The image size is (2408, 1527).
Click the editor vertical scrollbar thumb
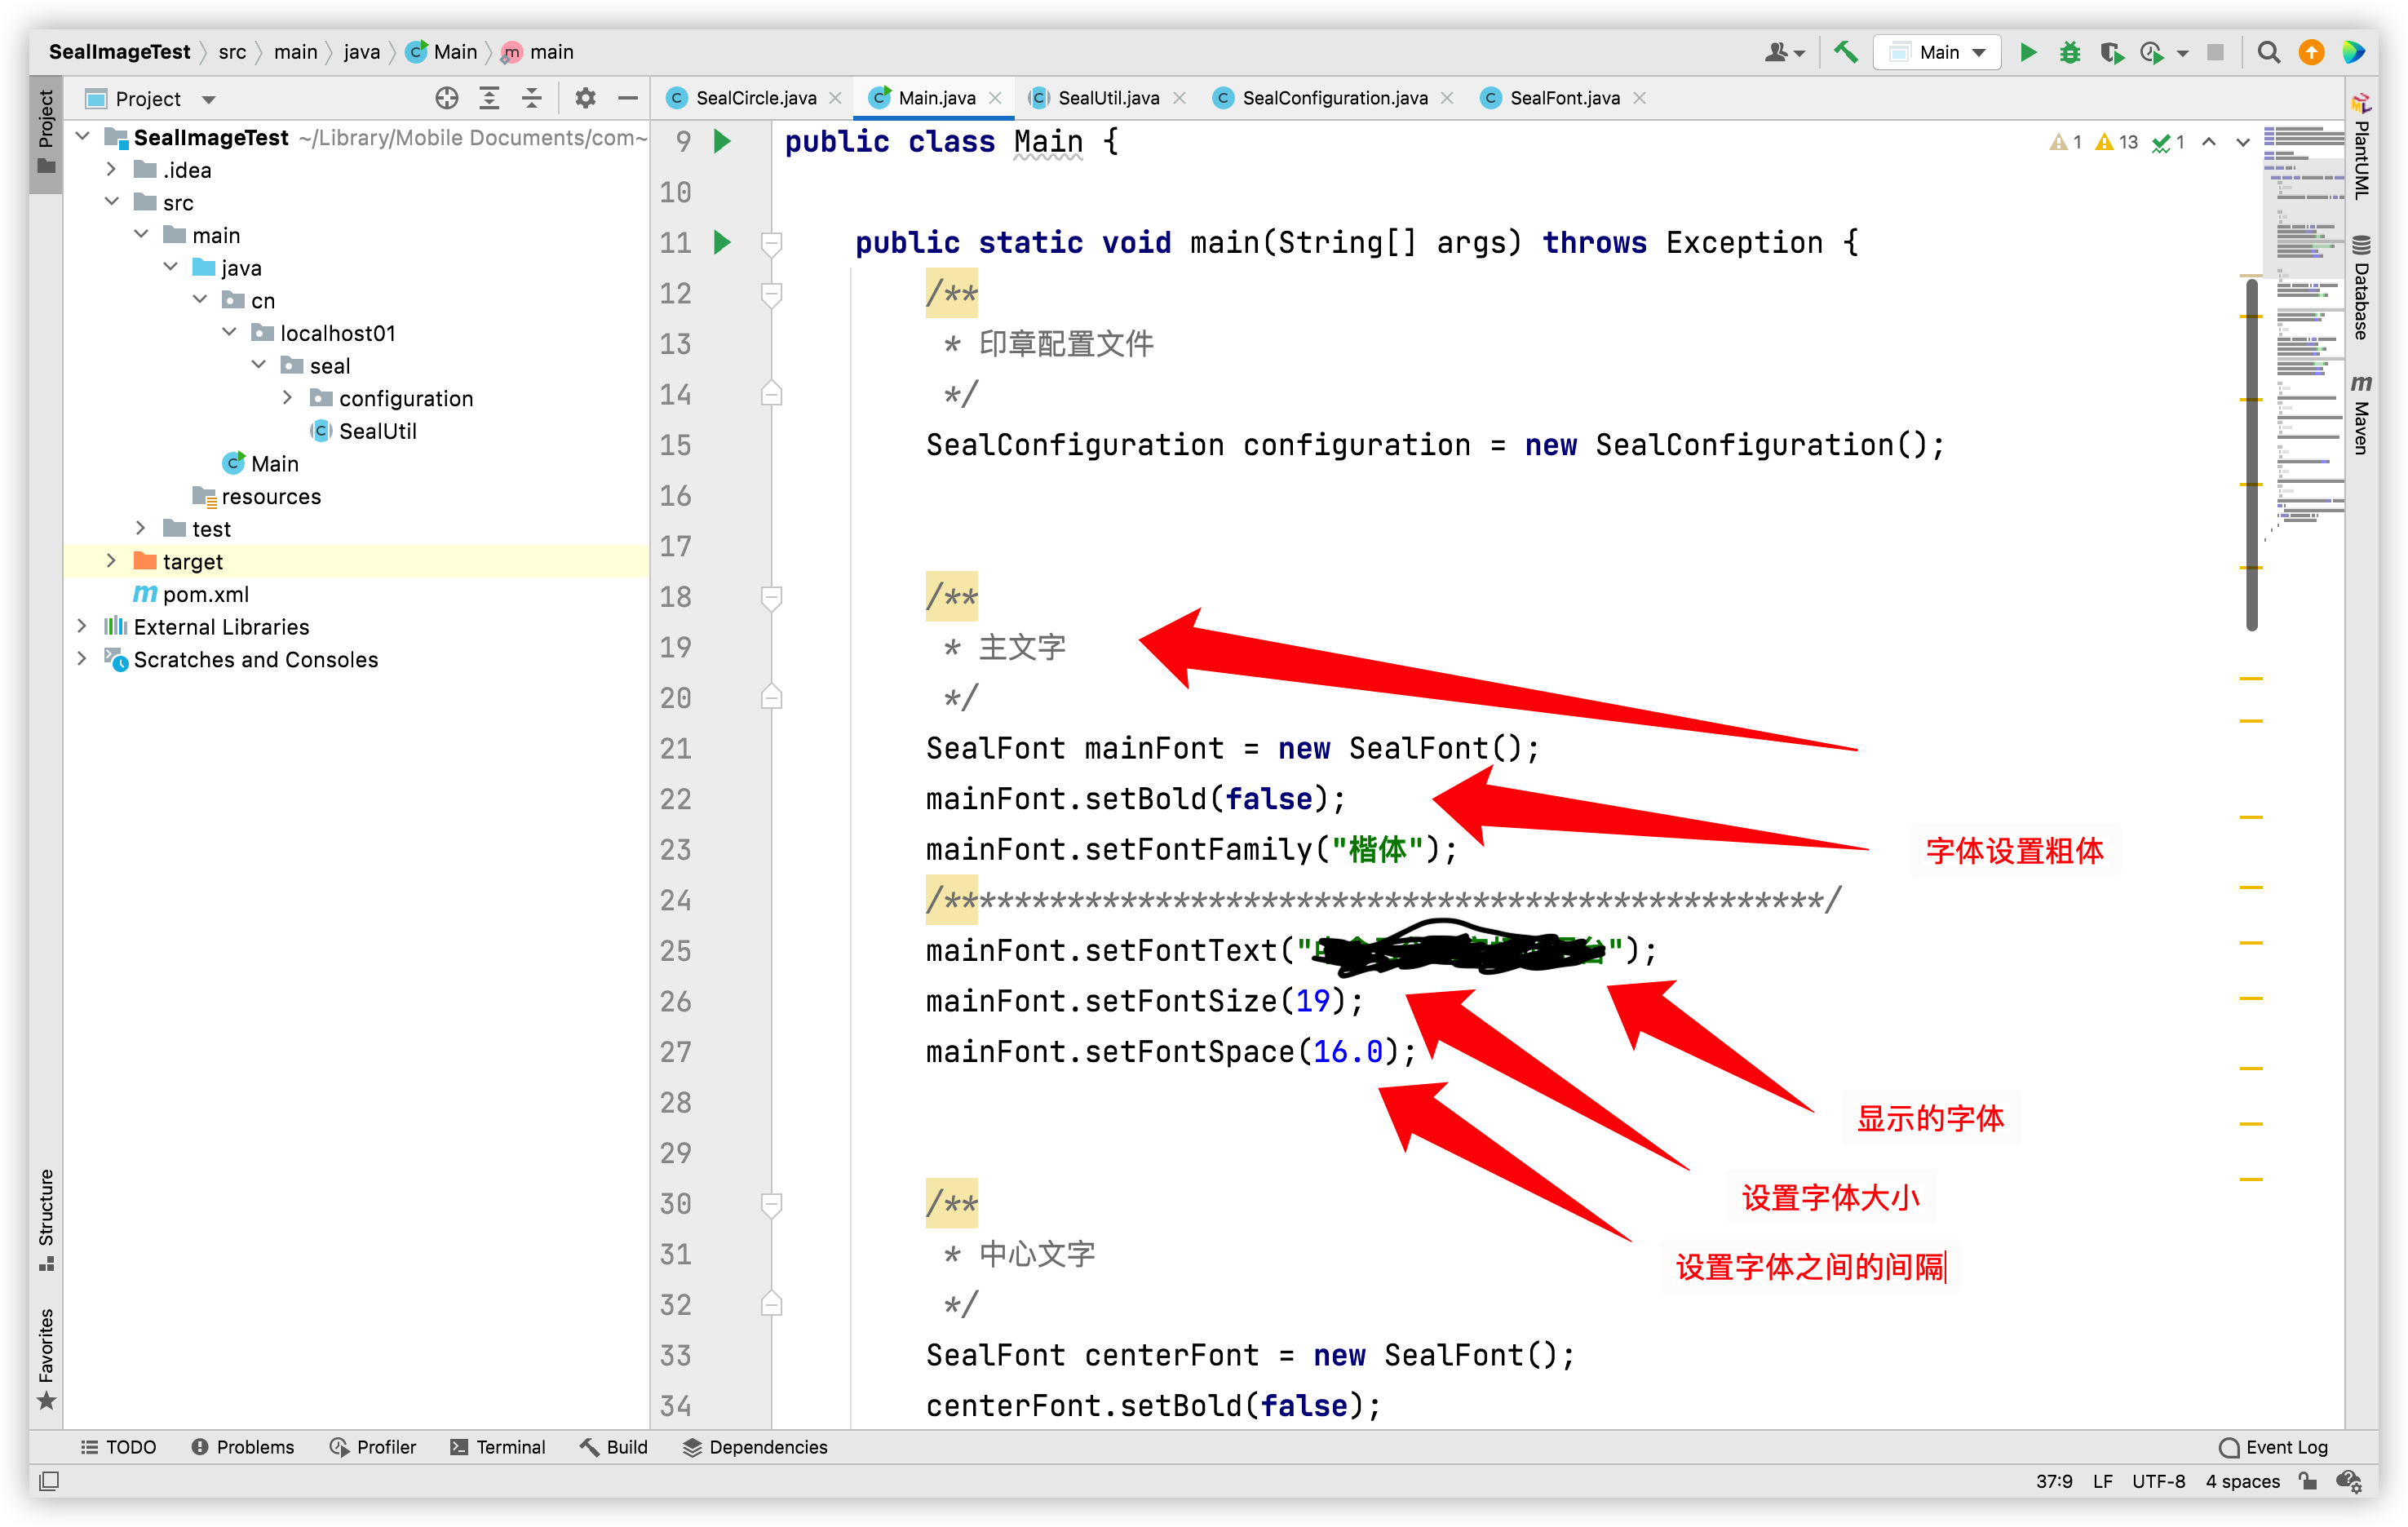click(x=2251, y=455)
